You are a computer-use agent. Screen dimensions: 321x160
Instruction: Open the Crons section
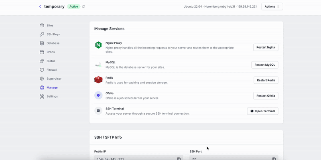[51, 52]
